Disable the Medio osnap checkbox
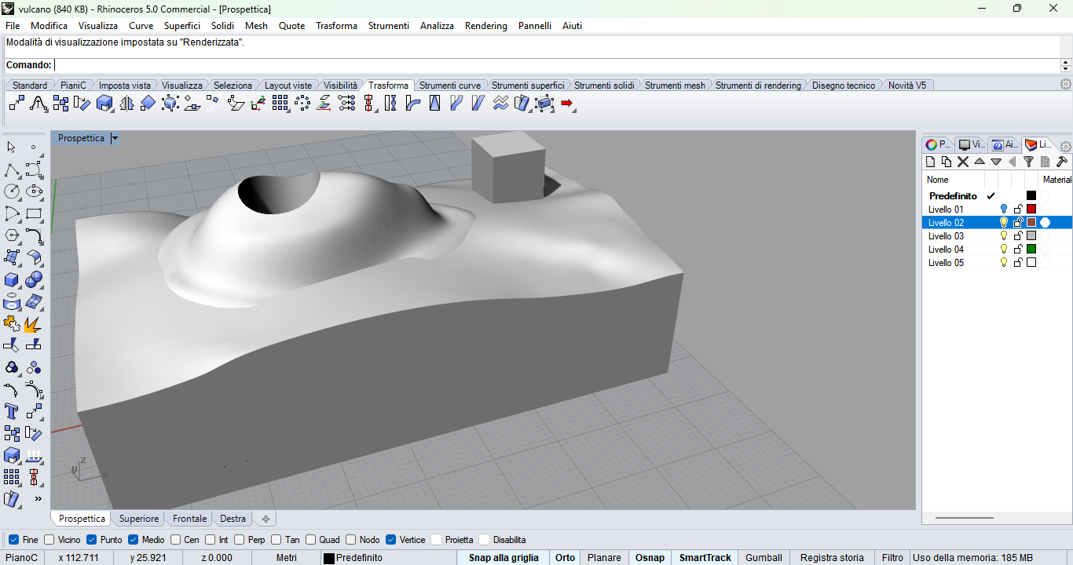The image size is (1073, 565). 133,540
